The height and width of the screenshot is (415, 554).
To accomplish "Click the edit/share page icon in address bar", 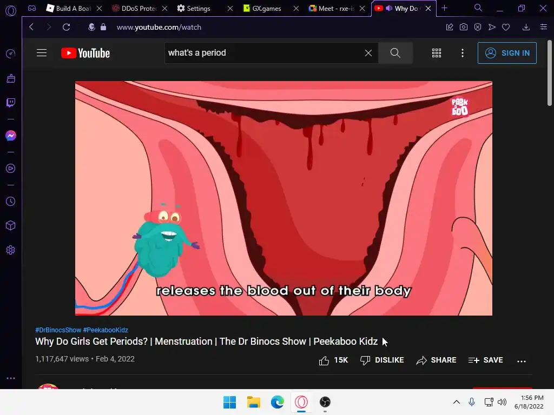I will pyautogui.click(x=450, y=27).
